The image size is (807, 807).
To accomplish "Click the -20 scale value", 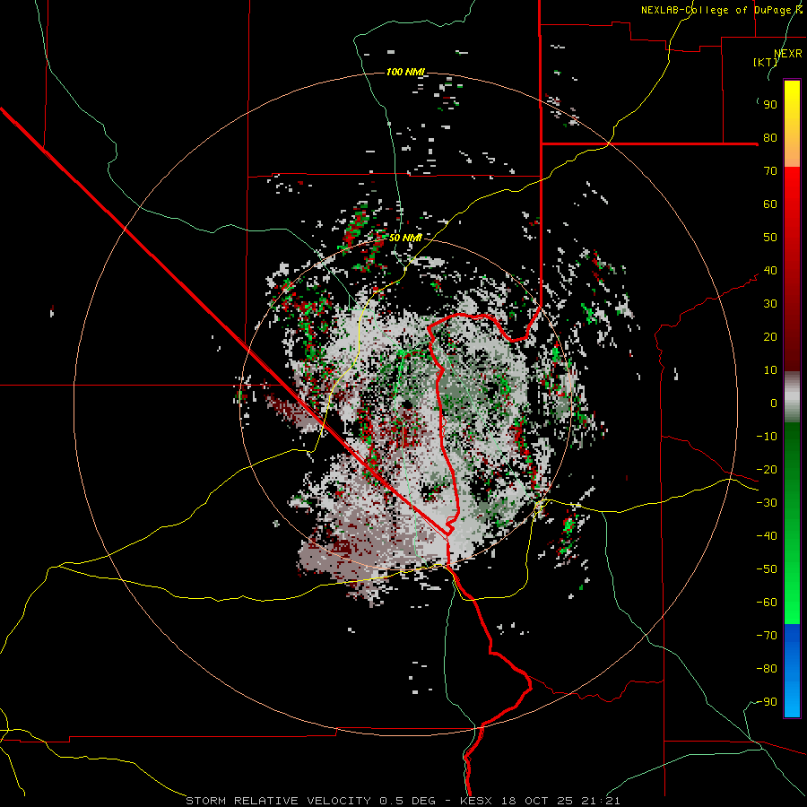I will (767, 470).
